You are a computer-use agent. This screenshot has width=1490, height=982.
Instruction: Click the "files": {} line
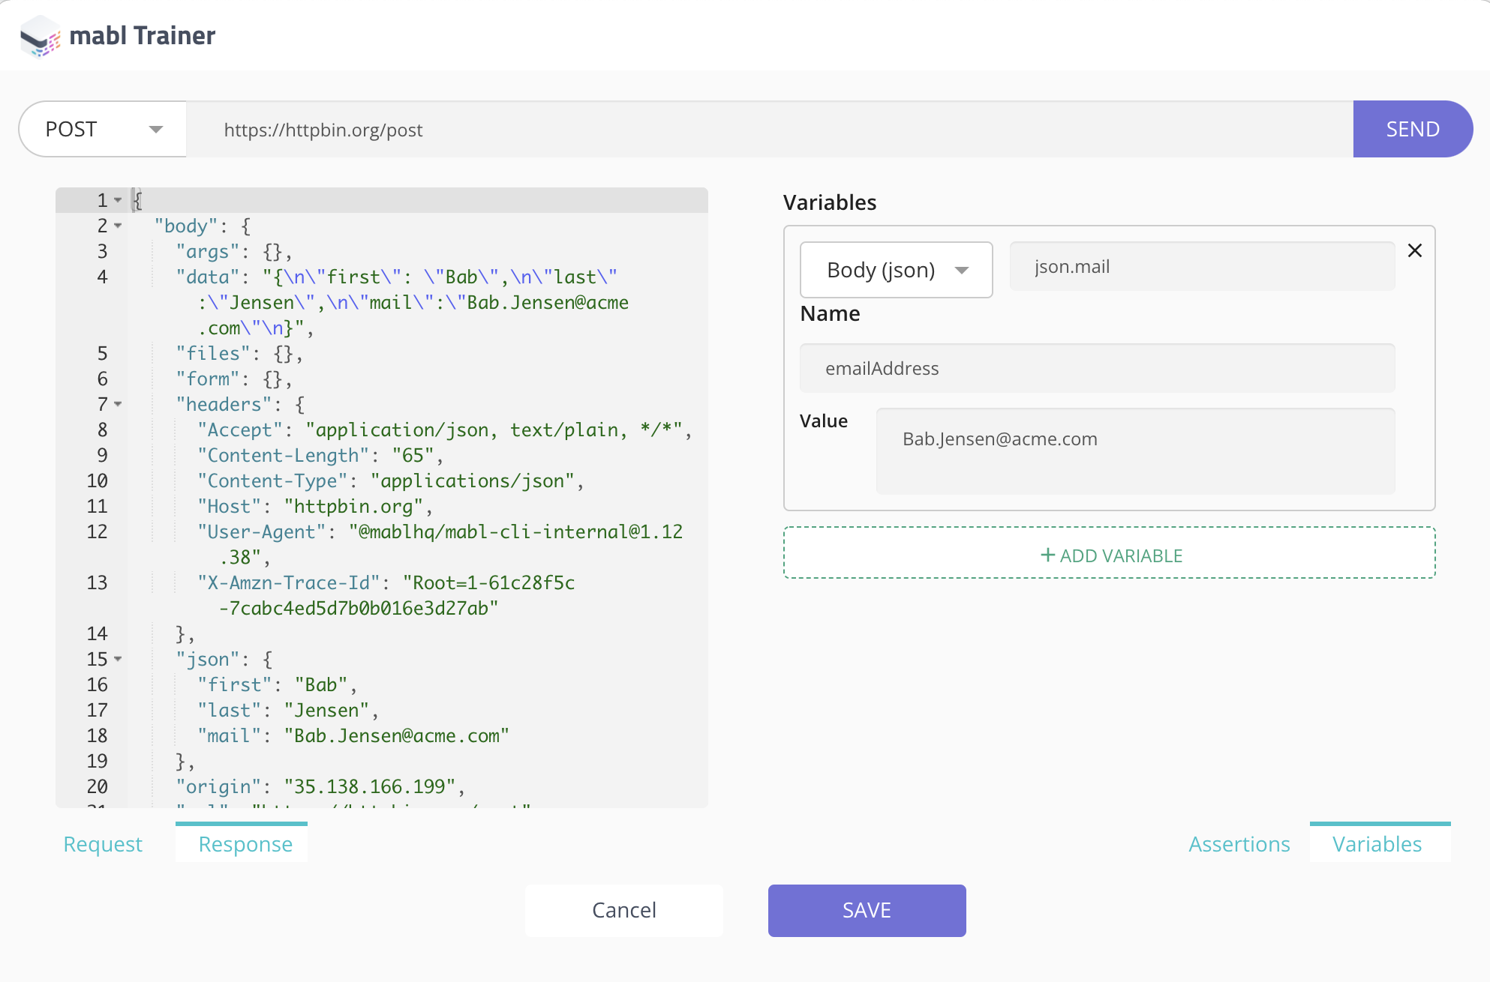click(x=239, y=353)
